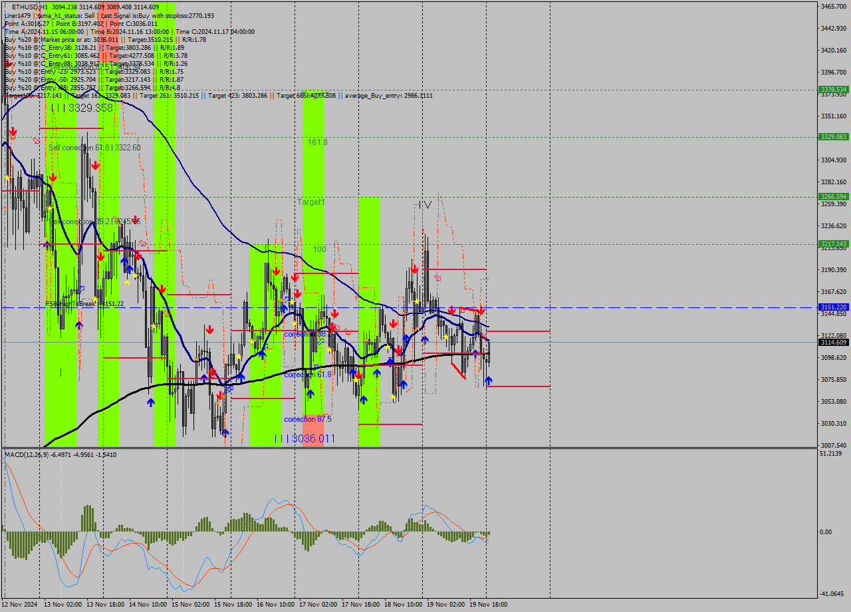Click the 'correction 61.8' label
The width and height of the screenshot is (851, 612).
tap(307, 375)
